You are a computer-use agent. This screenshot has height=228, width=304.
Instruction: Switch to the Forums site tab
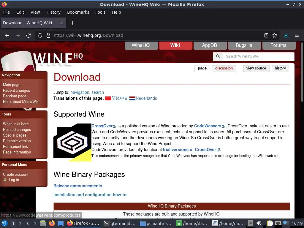278,45
